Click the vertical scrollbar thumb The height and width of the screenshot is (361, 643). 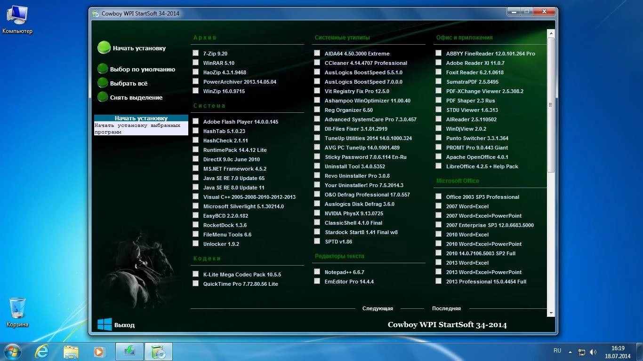[x=551, y=105]
